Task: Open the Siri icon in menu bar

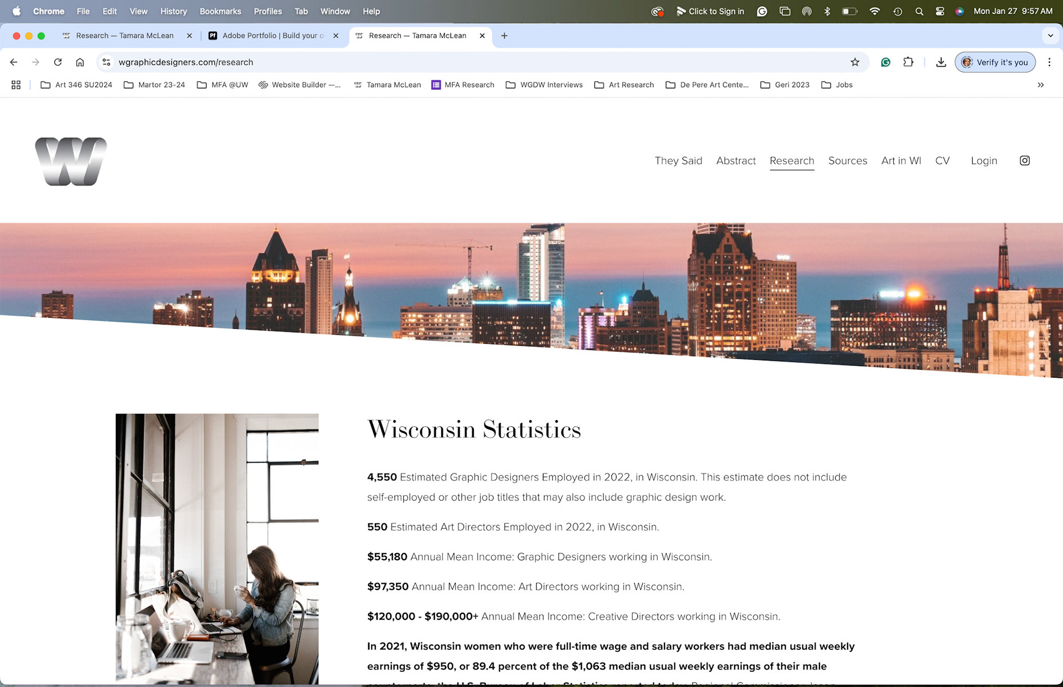Action: (x=959, y=11)
